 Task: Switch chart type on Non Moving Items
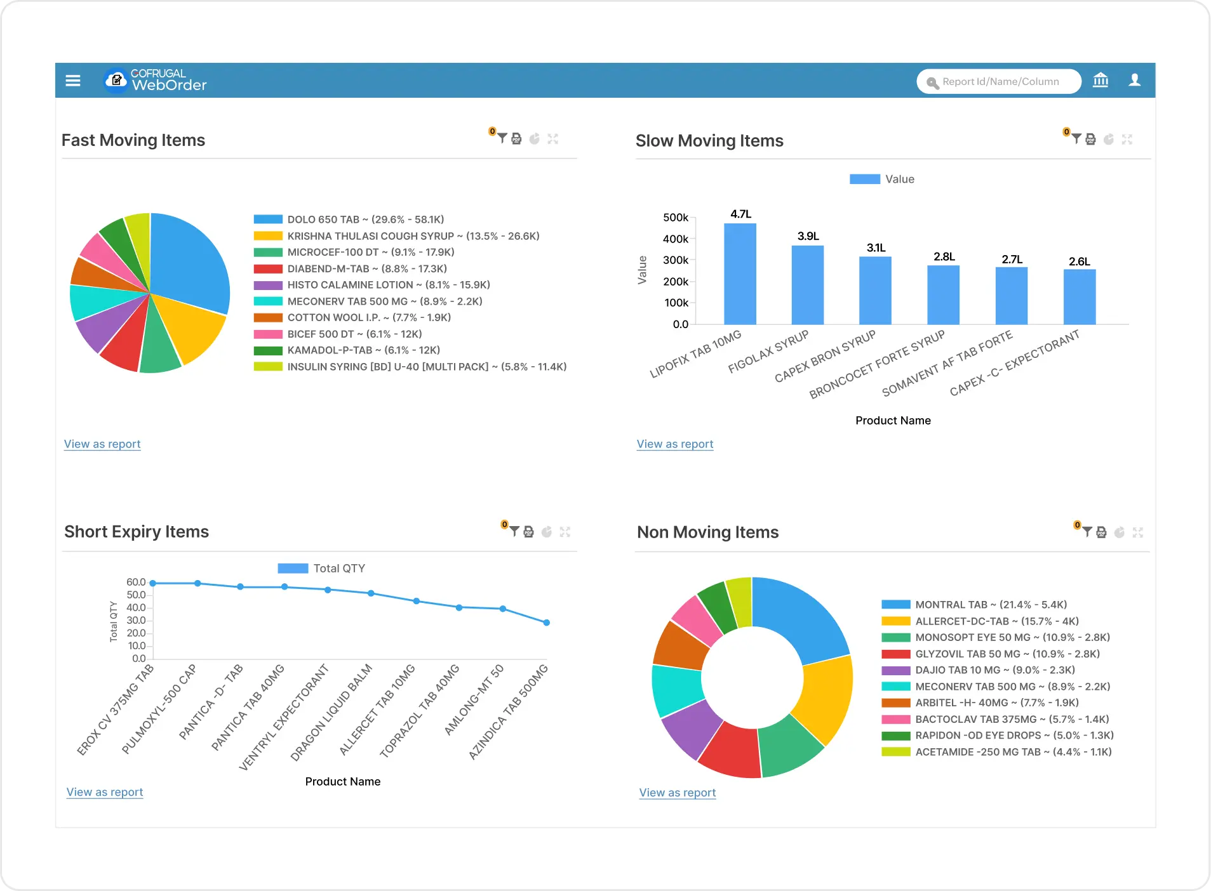coord(1119,532)
